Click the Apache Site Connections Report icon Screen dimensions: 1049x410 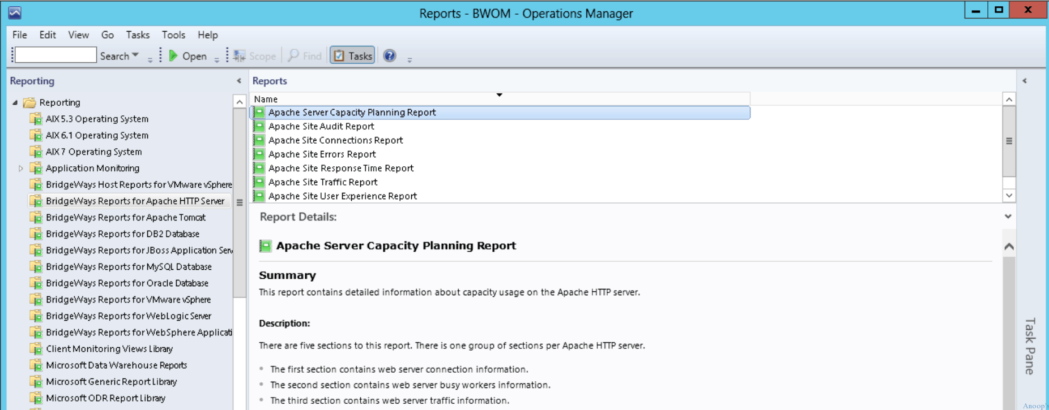pyautogui.click(x=259, y=140)
